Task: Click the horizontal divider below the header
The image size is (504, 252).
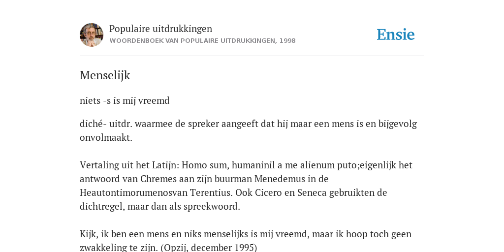Action: 252,56
